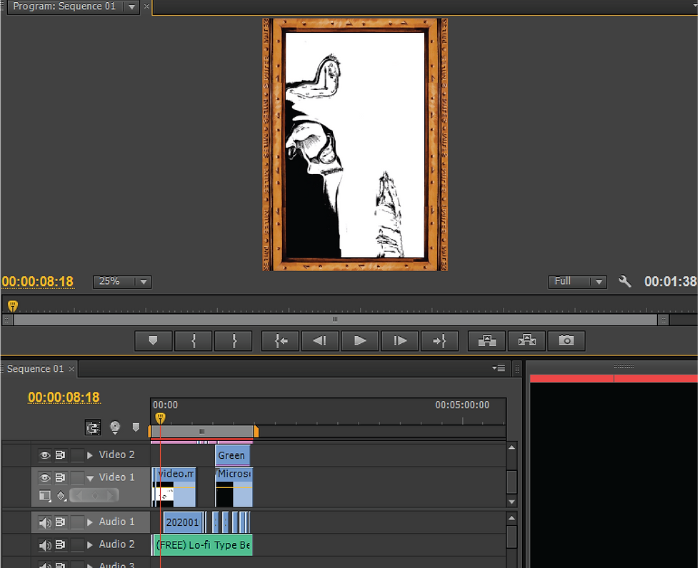This screenshot has height=568, width=700.
Task: Toggle track lock box on Video 2
Action: point(77,455)
